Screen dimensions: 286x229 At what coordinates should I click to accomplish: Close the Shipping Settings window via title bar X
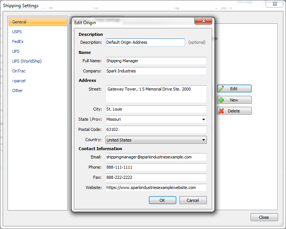pyautogui.click(x=275, y=4)
